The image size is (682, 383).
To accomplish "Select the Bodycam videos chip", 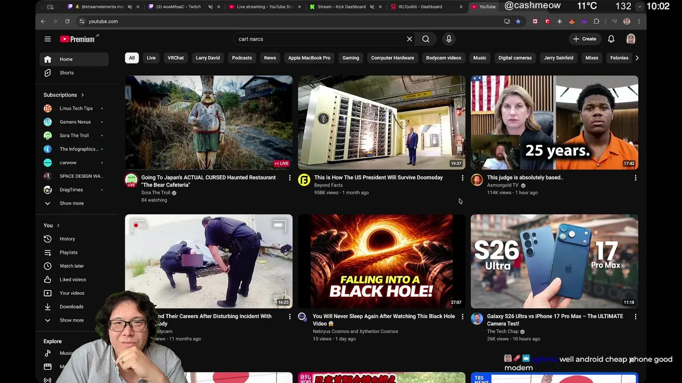I will click(x=444, y=58).
